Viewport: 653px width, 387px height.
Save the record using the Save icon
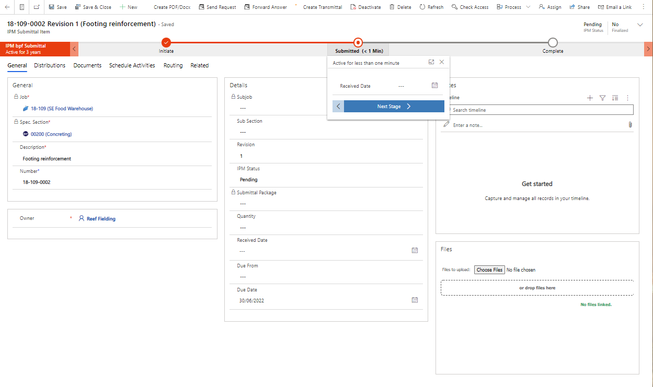[57, 7]
